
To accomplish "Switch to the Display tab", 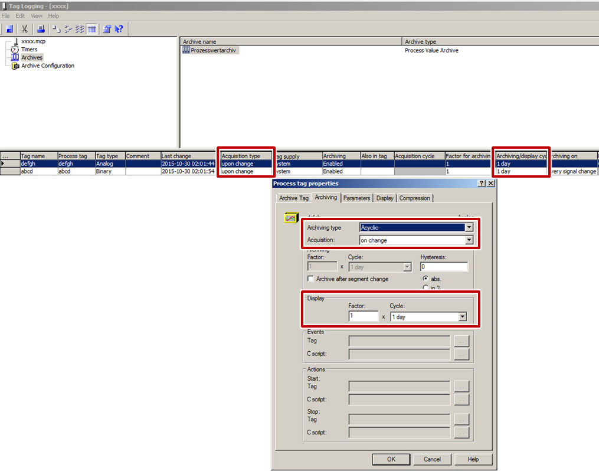I will click(x=385, y=198).
